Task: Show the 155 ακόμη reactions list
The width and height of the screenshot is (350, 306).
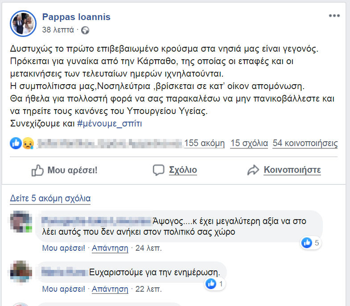Action: 204,143
